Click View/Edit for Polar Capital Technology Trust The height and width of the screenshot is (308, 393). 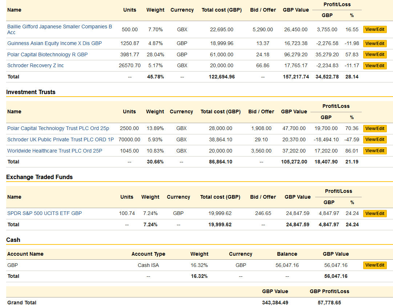point(375,129)
